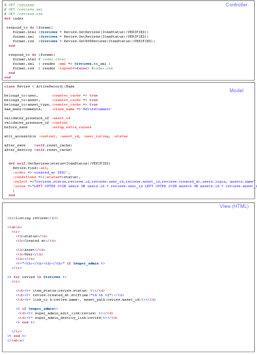Click the 'Created at' table header

32,241
